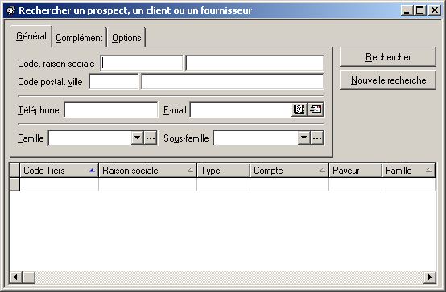Click the Code postal input field

(x=114, y=81)
